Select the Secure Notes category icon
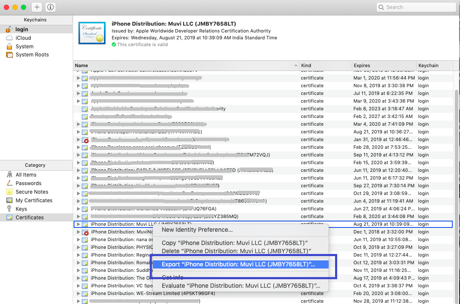Image resolution: width=460 pixels, height=304 pixels. [9, 192]
